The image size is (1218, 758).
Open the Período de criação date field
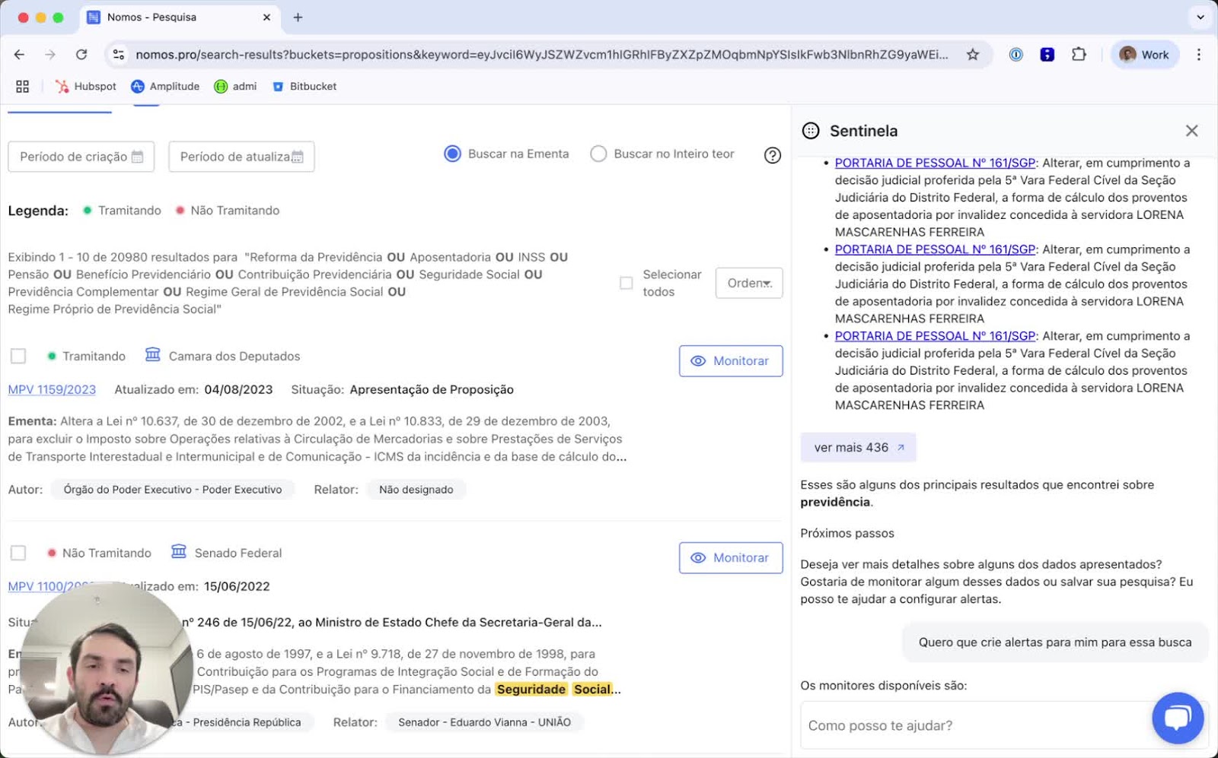(81, 157)
